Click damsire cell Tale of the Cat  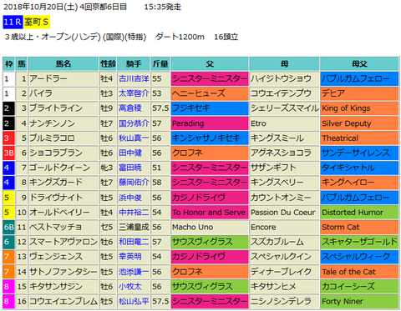[x=359, y=272]
